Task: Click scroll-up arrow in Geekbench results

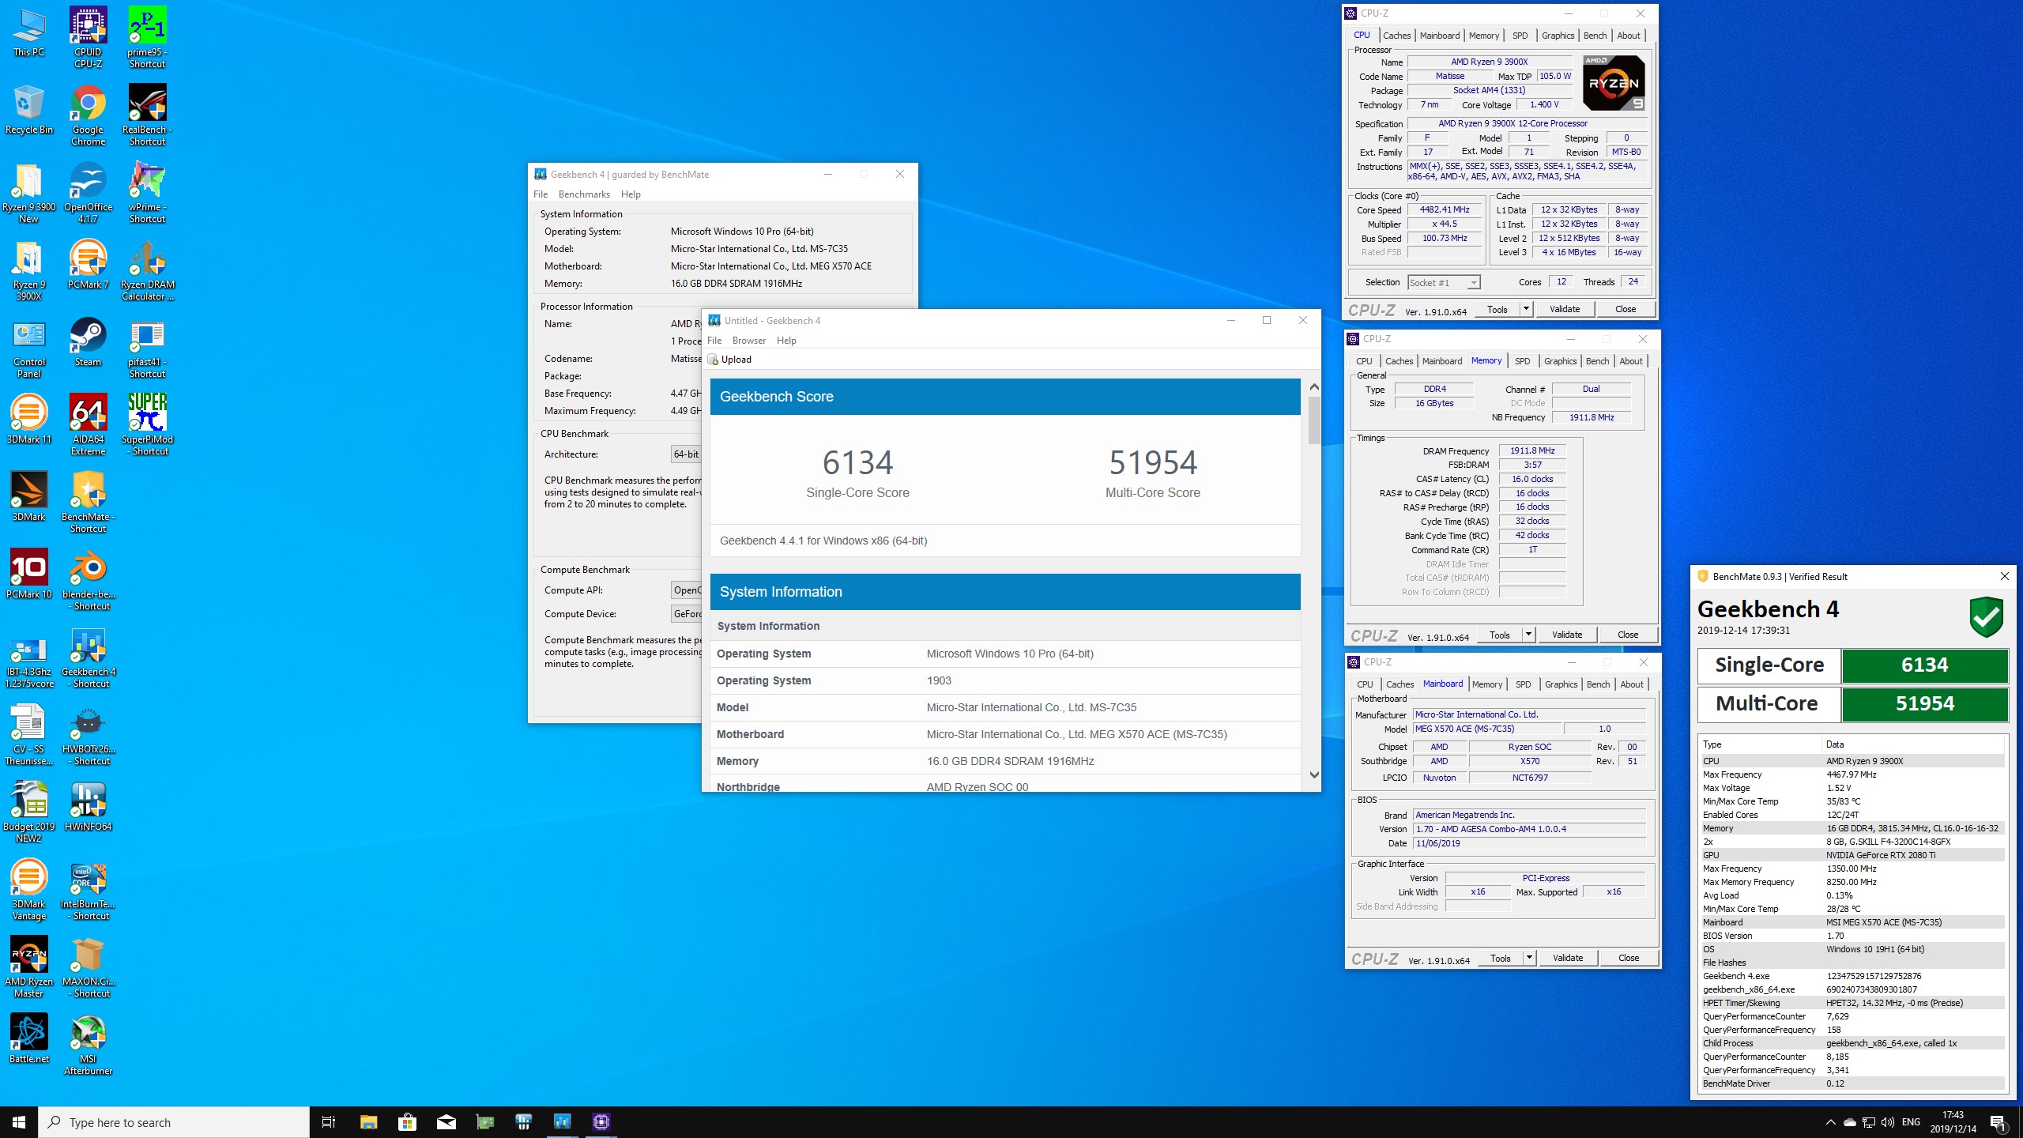Action: click(1314, 386)
